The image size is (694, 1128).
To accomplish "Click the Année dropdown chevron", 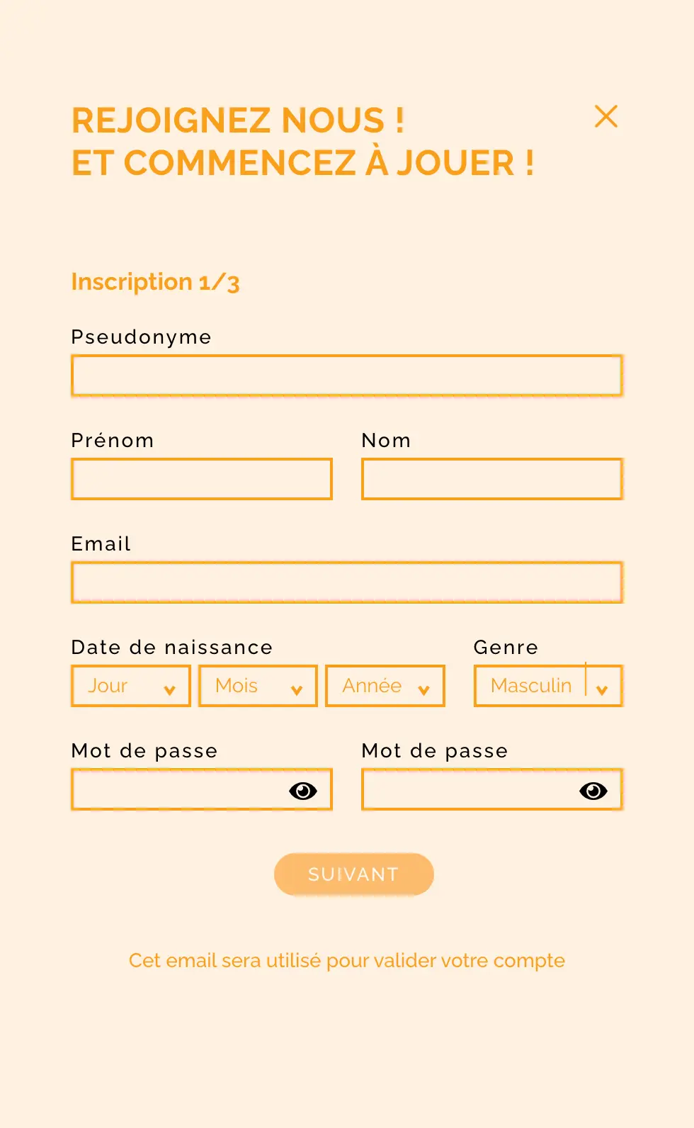I will pyautogui.click(x=423, y=689).
